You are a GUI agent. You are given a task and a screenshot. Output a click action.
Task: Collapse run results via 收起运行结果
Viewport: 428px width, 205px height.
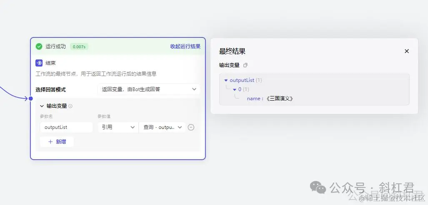pos(185,47)
